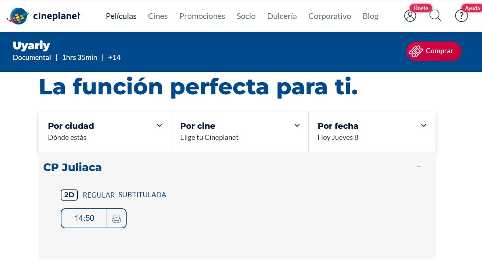Click the Comprar button
Image resolution: width=482 pixels, height=279 pixels.
pyautogui.click(x=434, y=51)
